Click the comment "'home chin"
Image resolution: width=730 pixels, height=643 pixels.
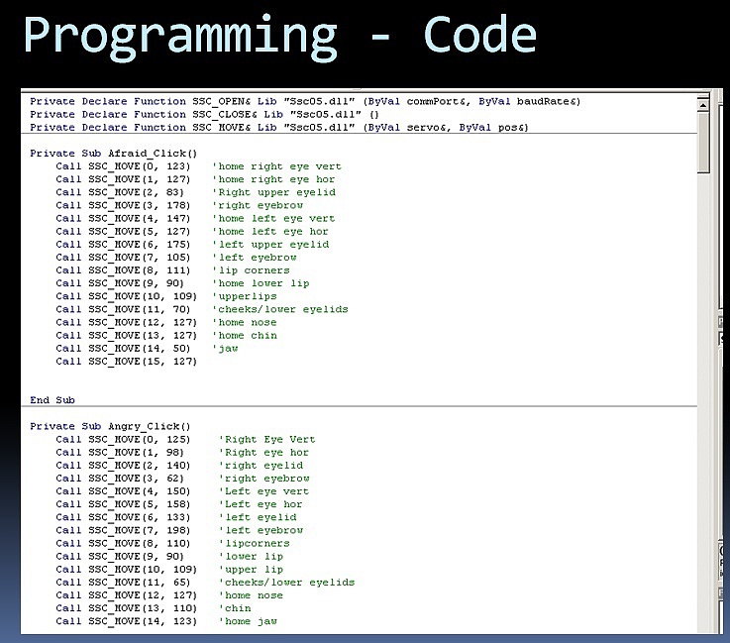pyautogui.click(x=245, y=336)
